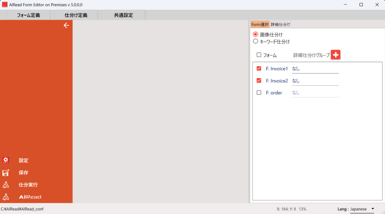Maximize the AIRead Form Editor window

[361, 4]
